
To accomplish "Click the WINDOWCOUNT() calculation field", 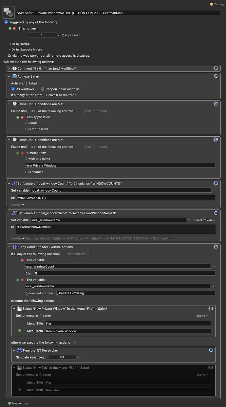I will click(x=116, y=198).
